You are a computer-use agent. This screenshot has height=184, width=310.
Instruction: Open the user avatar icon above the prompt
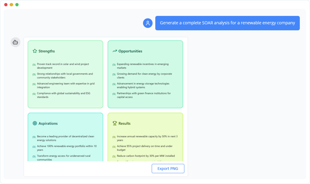(x=148, y=23)
